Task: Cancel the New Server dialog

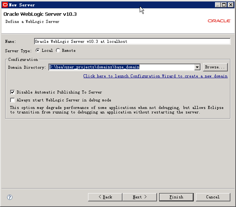Action: [213, 197]
